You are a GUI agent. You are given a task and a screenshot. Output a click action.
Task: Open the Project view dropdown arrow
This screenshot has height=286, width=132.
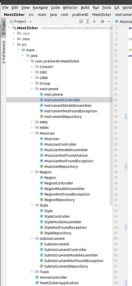[x=30, y=22]
